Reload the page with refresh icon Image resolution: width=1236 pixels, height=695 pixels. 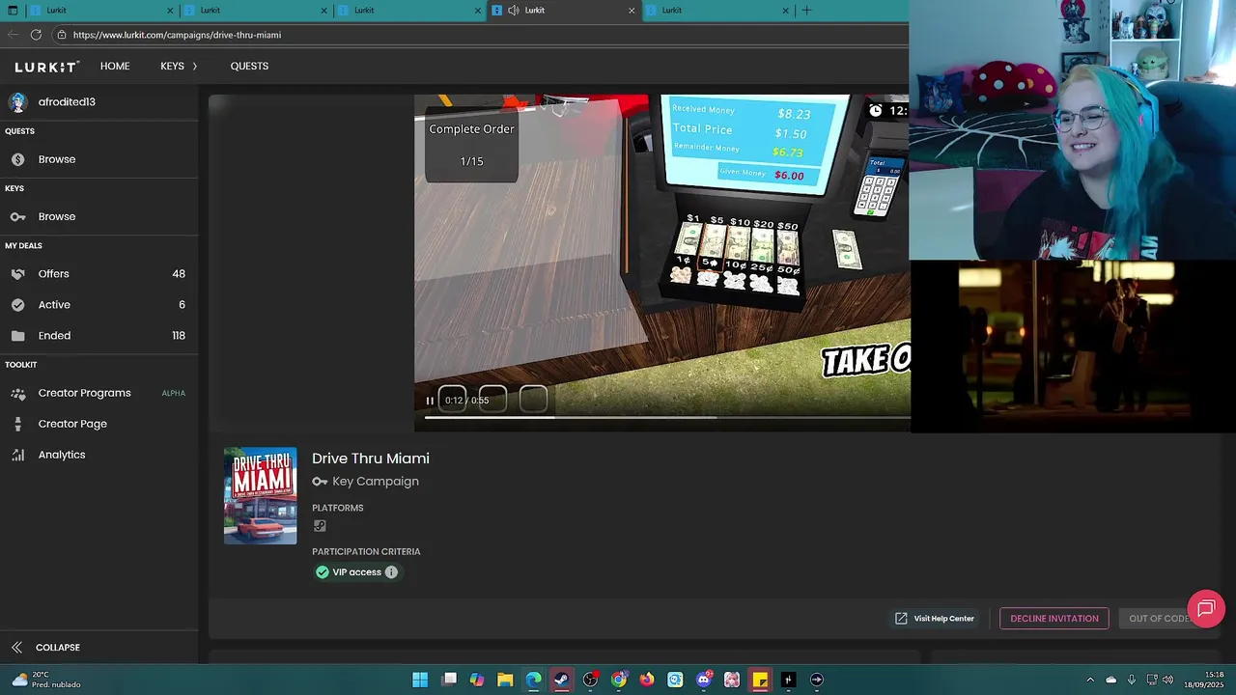36,35
